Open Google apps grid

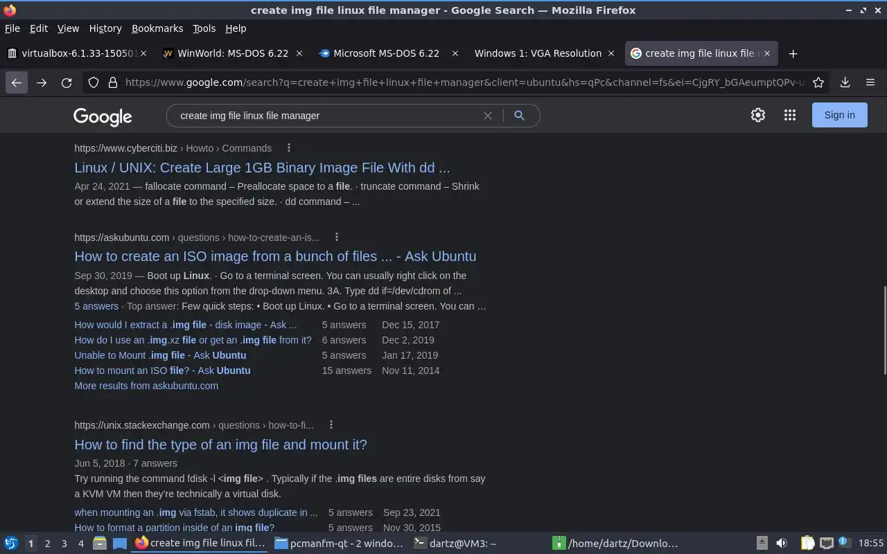[790, 115]
